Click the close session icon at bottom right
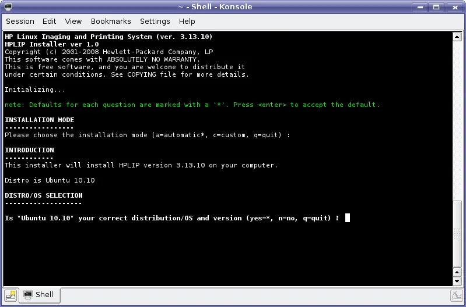 point(456,295)
